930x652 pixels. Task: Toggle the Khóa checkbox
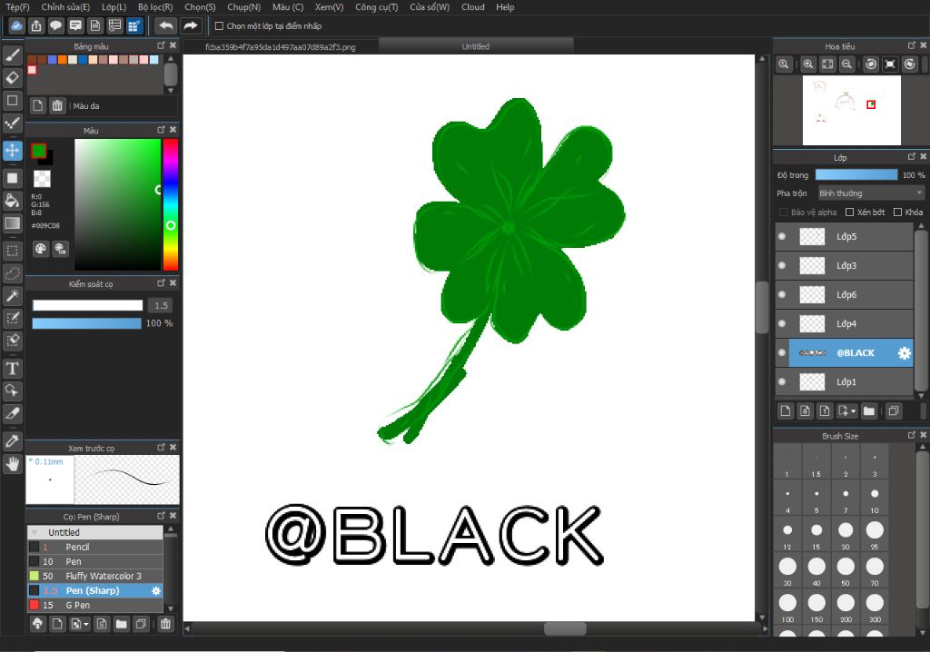pyautogui.click(x=897, y=212)
